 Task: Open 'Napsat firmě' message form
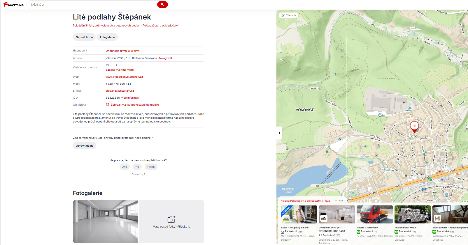(x=84, y=37)
